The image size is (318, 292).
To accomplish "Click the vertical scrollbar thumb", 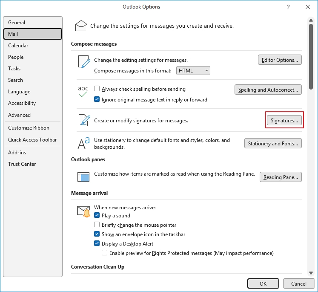I will (x=311, y=56).
